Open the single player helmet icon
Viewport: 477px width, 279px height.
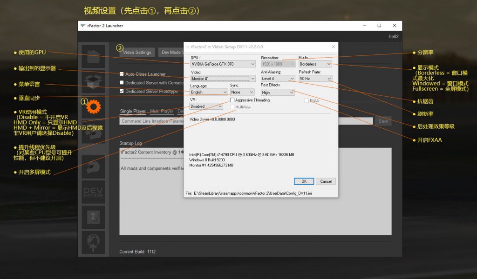coord(93,167)
